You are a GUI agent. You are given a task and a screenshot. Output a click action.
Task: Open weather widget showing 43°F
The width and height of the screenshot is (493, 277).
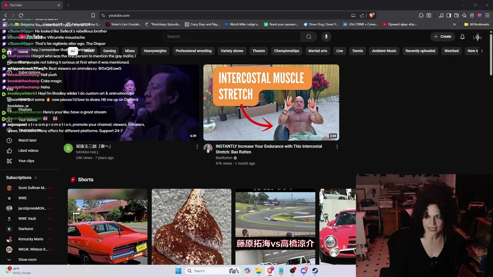coord(18,271)
